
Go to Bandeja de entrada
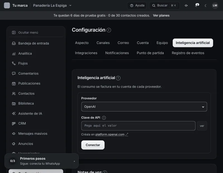(33, 43)
